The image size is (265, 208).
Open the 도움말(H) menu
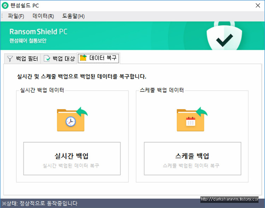[x=73, y=16]
